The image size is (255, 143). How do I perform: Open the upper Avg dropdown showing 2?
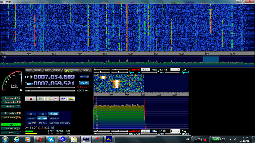(x=175, y=70)
